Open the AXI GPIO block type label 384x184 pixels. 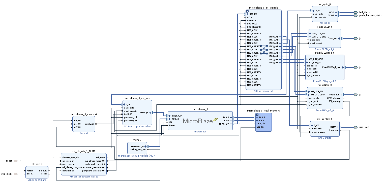click(x=324, y=23)
